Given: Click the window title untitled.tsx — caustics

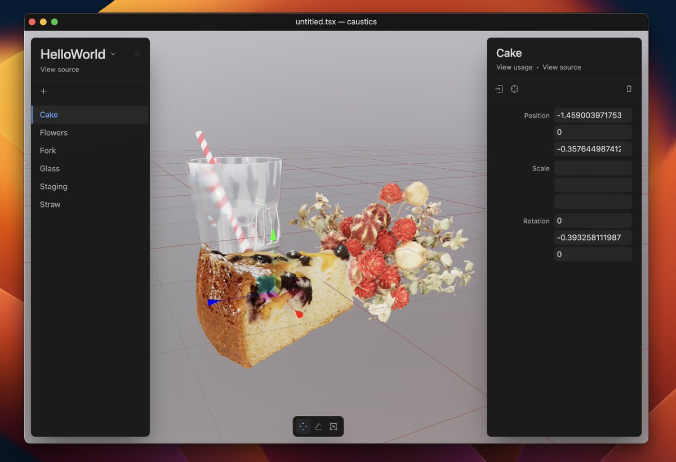Looking at the screenshot, I should coord(336,22).
